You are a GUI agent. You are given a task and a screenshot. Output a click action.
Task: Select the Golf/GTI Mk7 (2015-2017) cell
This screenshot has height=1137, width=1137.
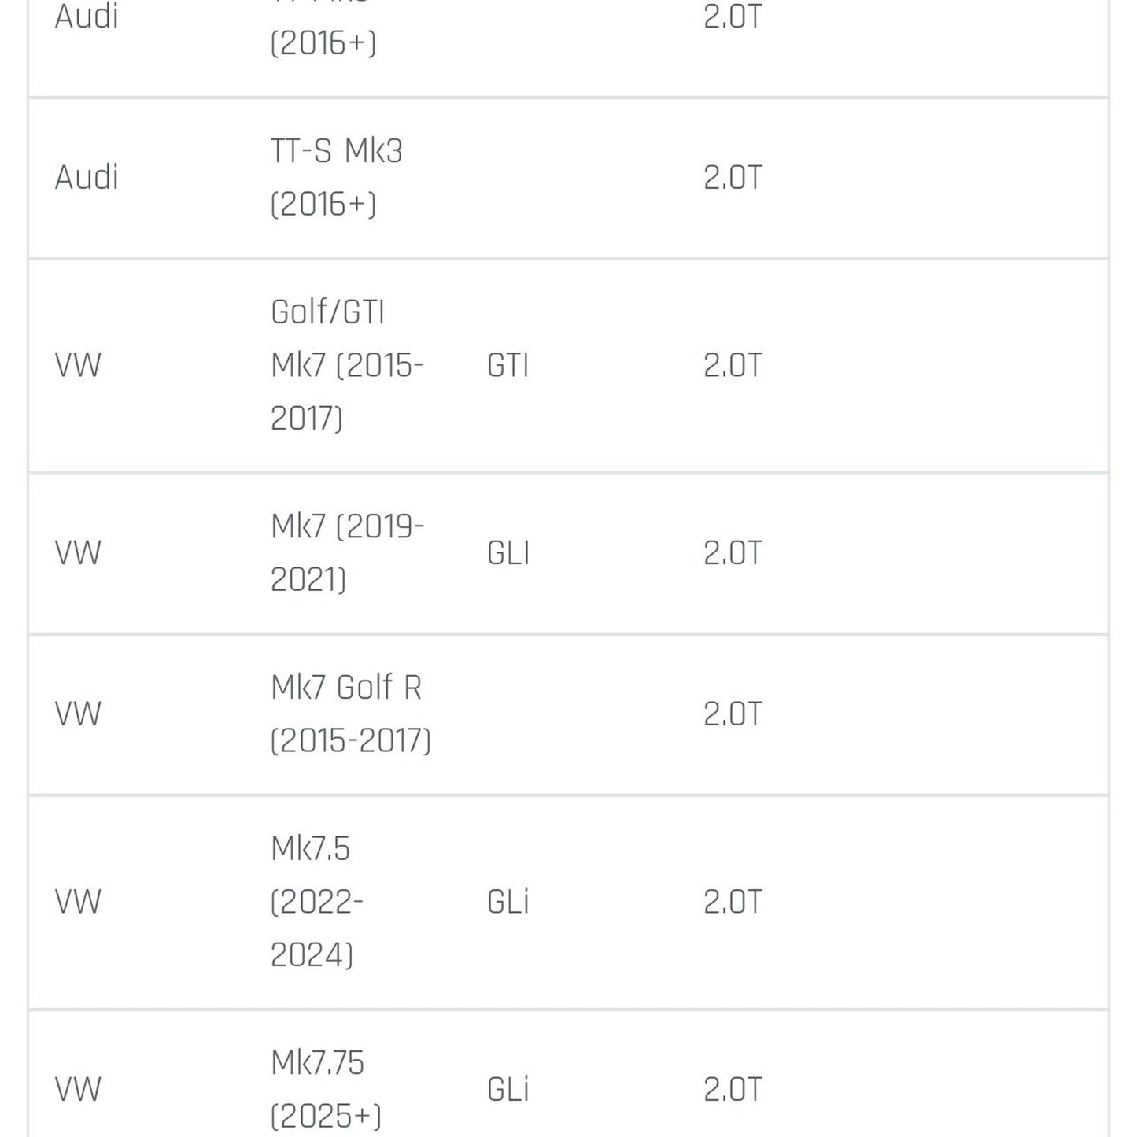347,365
